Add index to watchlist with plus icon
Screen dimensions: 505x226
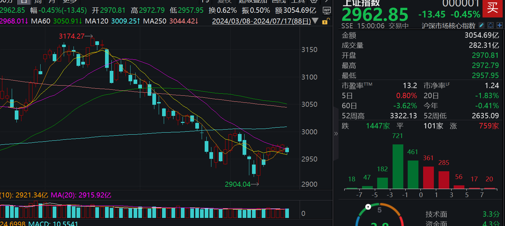click(499, 26)
